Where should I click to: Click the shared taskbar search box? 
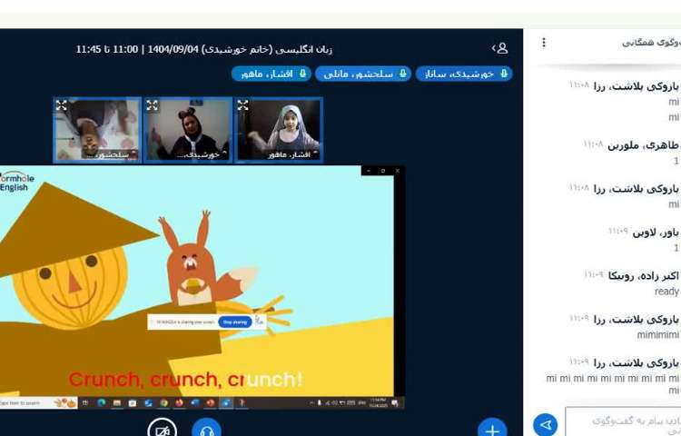[38, 403]
